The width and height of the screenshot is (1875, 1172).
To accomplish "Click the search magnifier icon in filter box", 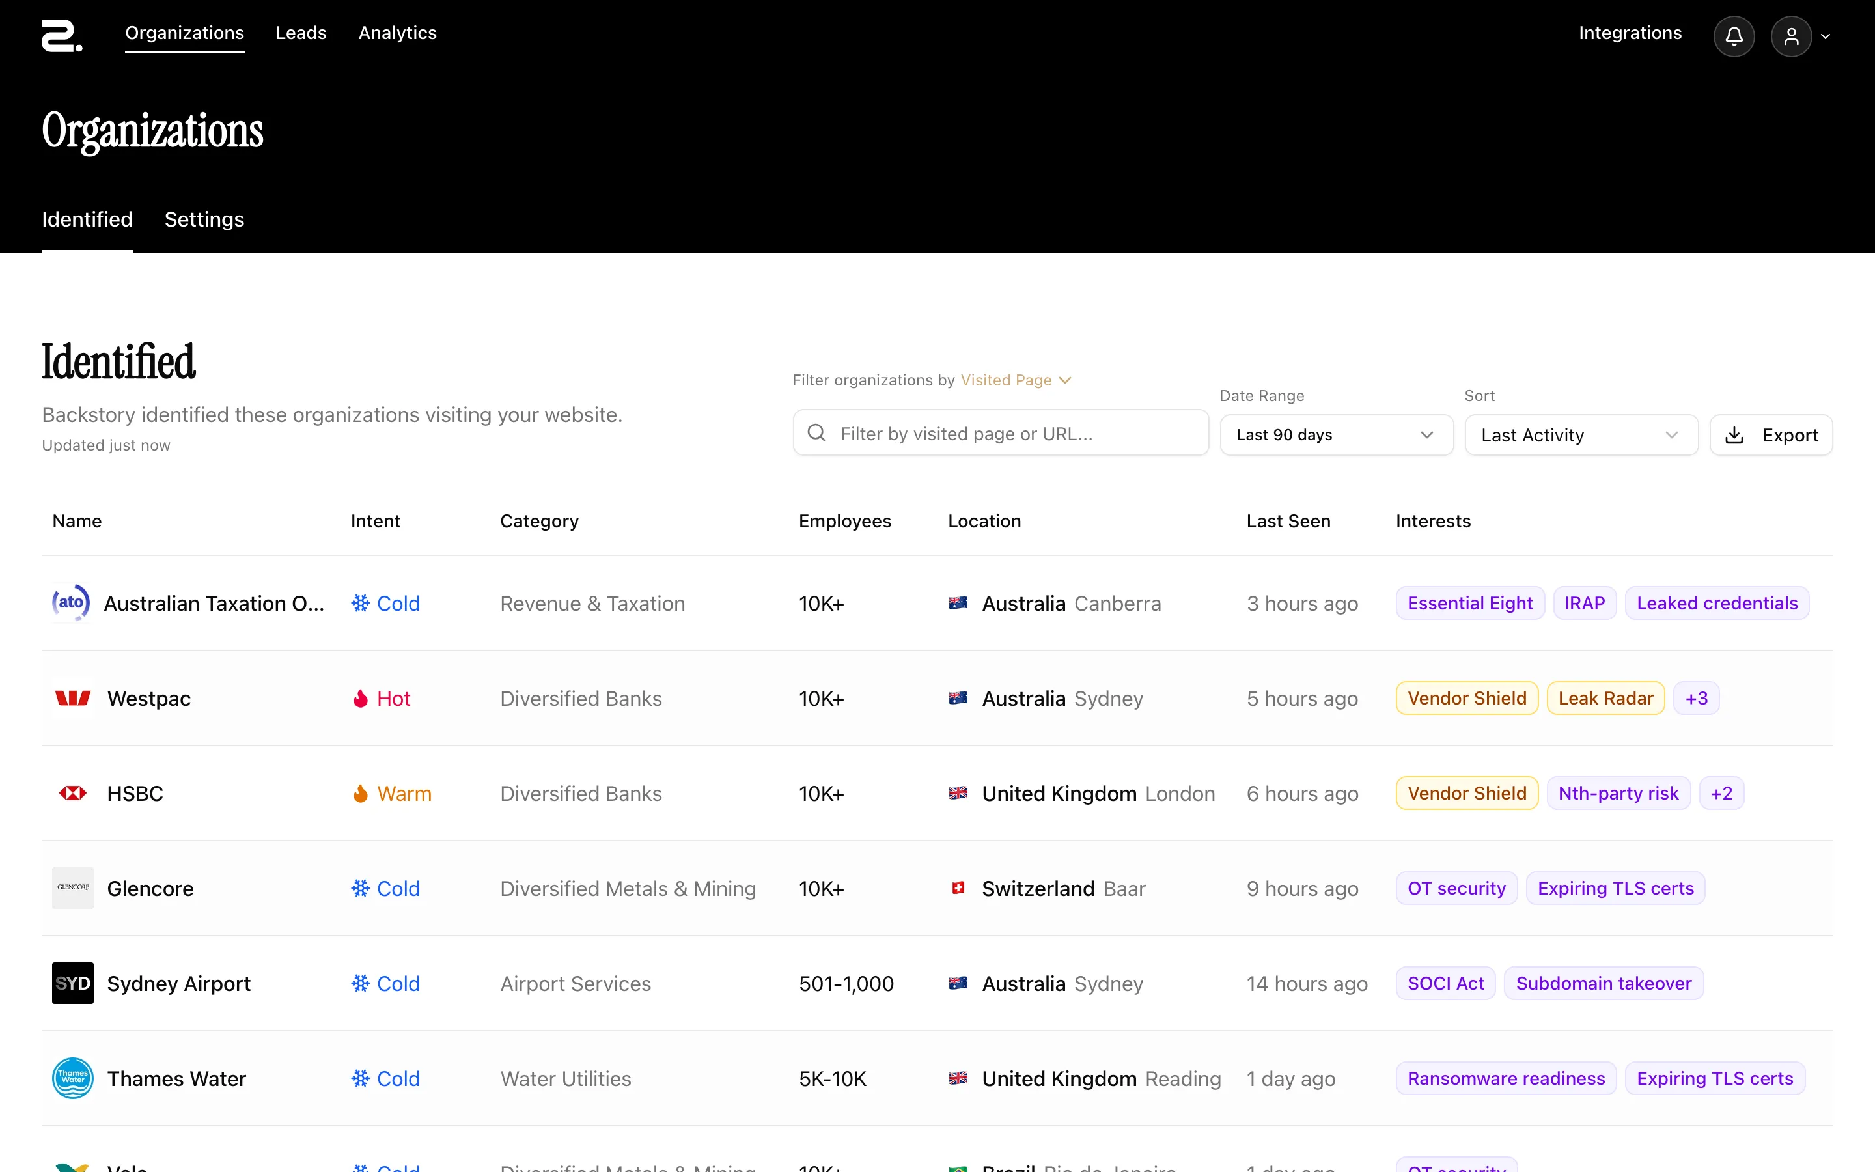I will pyautogui.click(x=816, y=432).
